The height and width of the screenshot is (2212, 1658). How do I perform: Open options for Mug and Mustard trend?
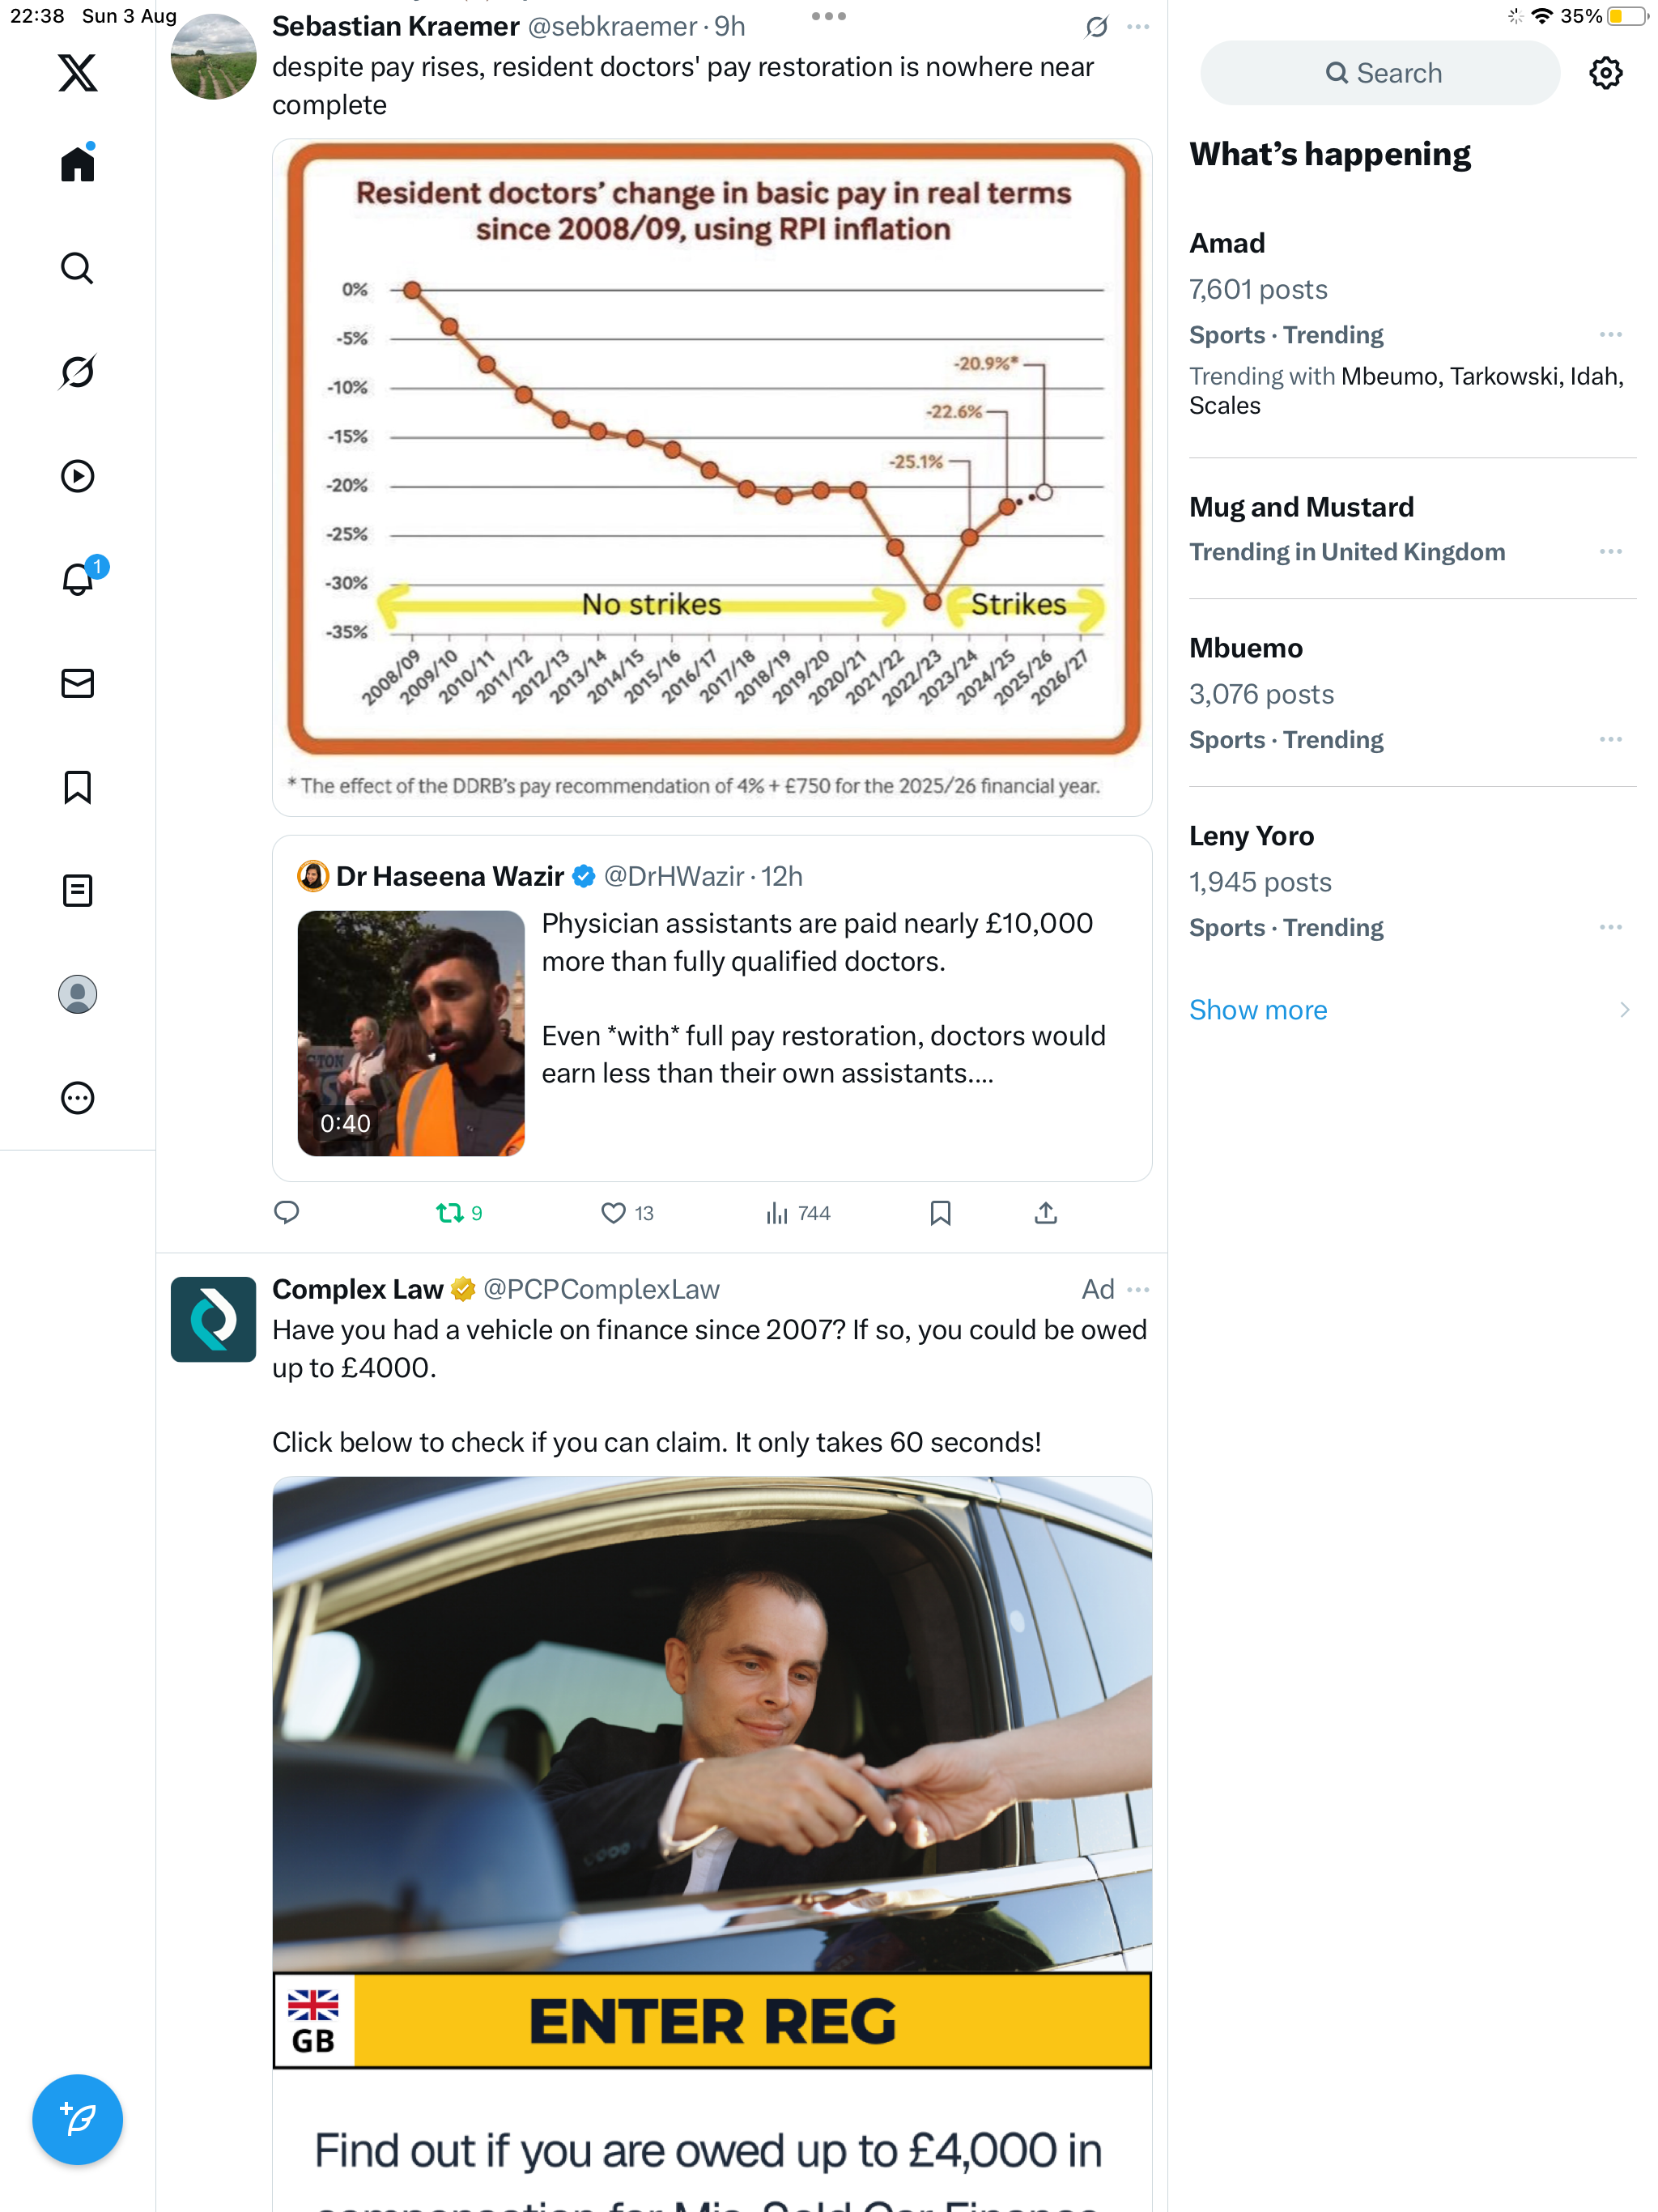coord(1610,552)
